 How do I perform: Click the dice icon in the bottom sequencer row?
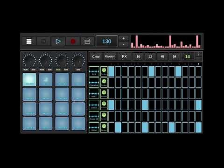pos(104,127)
